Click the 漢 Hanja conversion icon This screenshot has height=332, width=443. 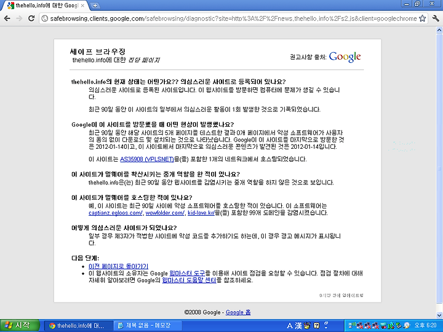[x=298, y=326]
